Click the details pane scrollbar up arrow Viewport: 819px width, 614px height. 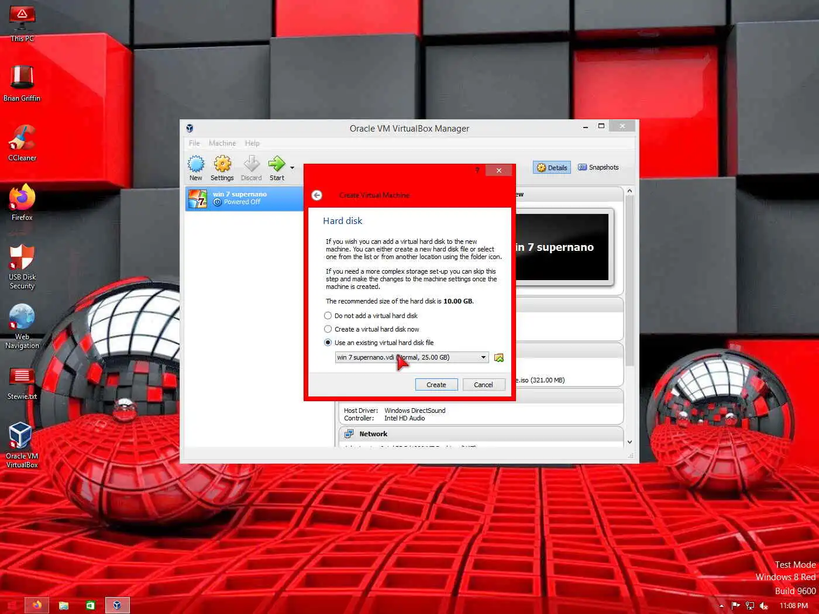(x=629, y=191)
